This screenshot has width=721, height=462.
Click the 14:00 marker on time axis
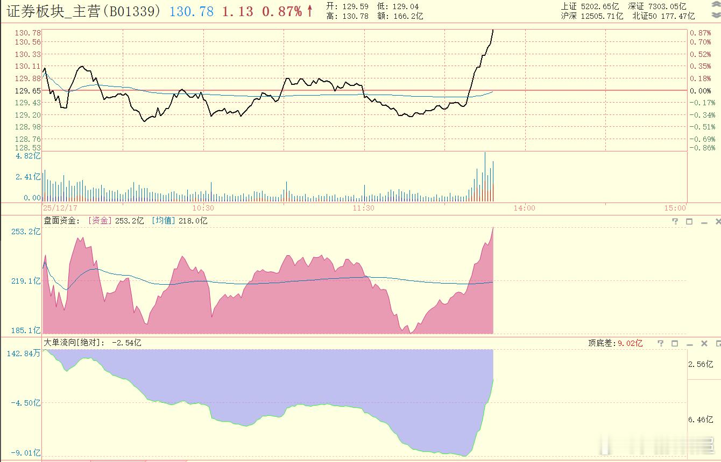coord(525,208)
